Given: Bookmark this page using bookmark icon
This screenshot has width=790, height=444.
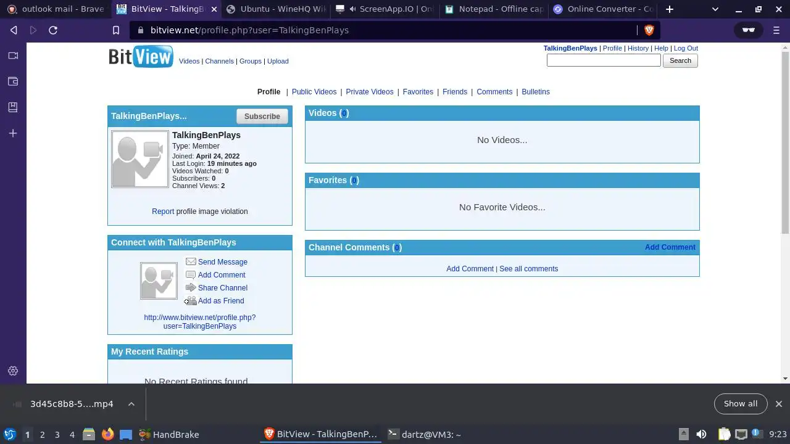Looking at the screenshot, I should click(115, 30).
